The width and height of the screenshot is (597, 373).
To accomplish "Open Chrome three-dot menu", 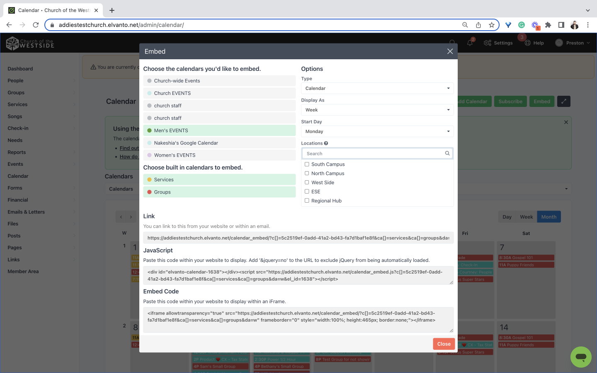I will [588, 25].
